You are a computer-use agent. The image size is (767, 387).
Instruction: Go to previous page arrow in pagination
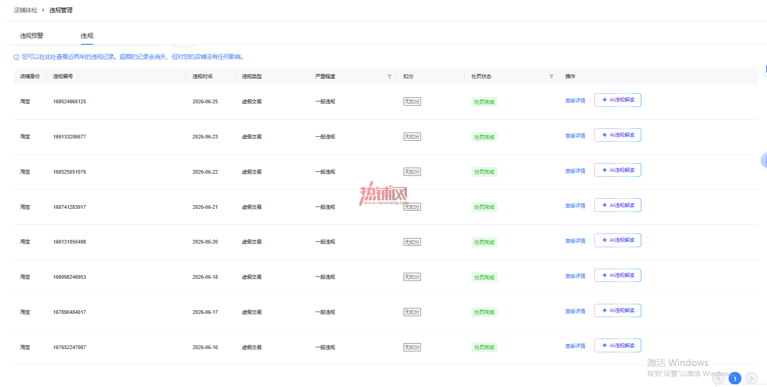(719, 378)
